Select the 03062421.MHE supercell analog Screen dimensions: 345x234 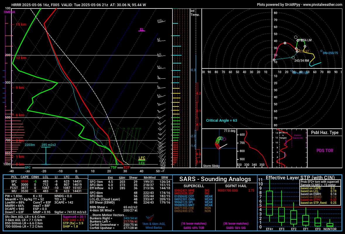[x=184, y=190]
